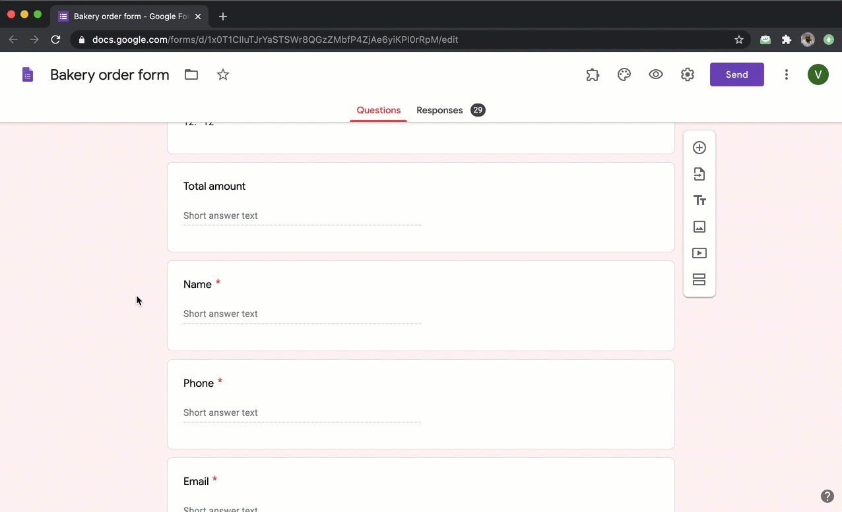Open the More options three-dot menu

(786, 74)
